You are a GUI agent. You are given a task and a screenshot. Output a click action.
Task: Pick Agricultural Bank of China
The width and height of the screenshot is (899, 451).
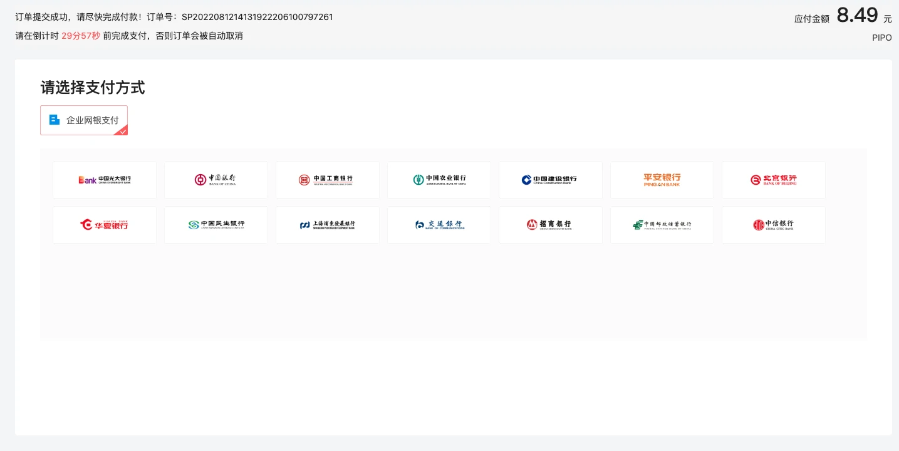[439, 180]
